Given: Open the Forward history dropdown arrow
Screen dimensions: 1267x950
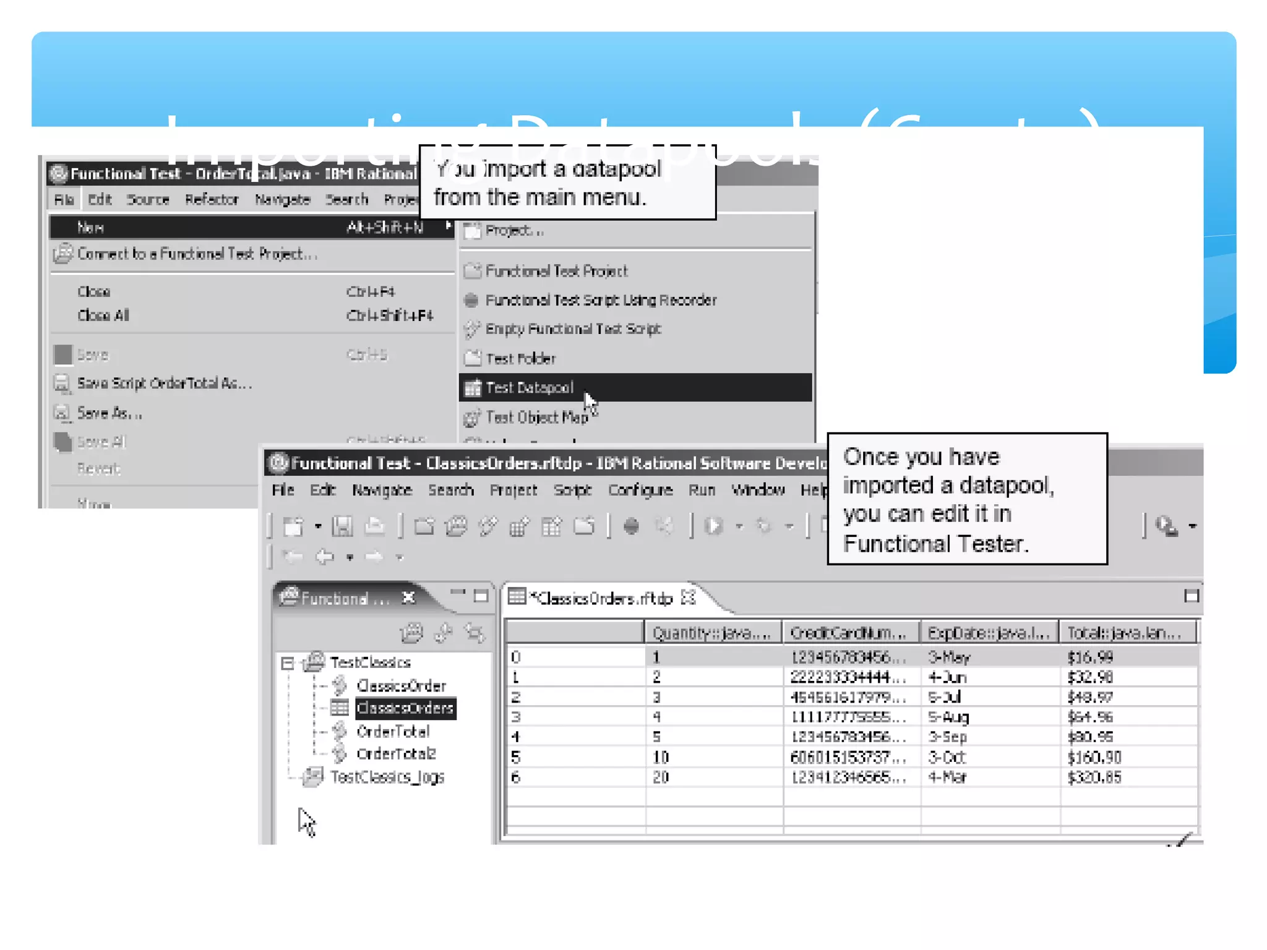Looking at the screenshot, I should tap(400, 557).
